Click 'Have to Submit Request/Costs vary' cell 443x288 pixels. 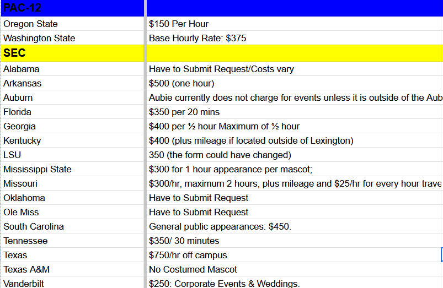(295, 69)
